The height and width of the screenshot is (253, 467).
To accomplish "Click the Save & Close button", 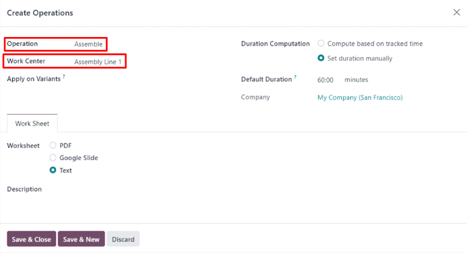I will (31, 239).
